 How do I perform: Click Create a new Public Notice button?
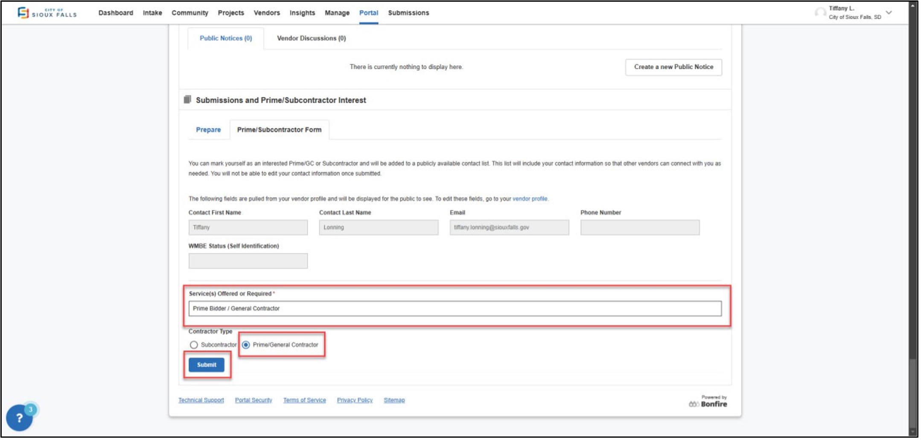click(673, 67)
